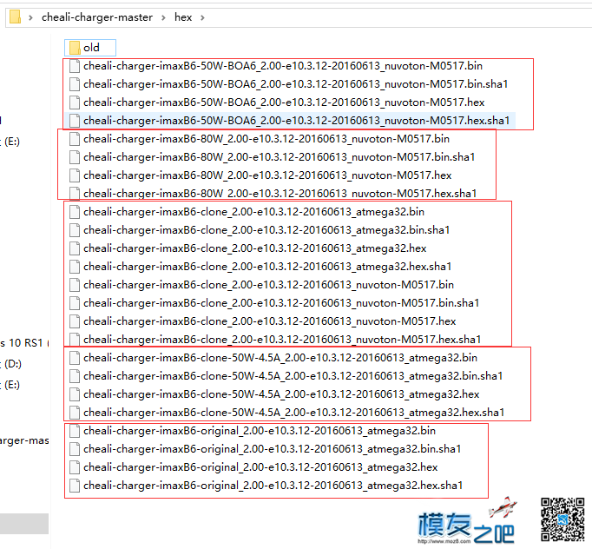Screen dimensions: 592x549
Task: Select imaxB6-50W-BOA6 nuvoton-M0517.bin.sha1 file
Action: tap(289, 84)
